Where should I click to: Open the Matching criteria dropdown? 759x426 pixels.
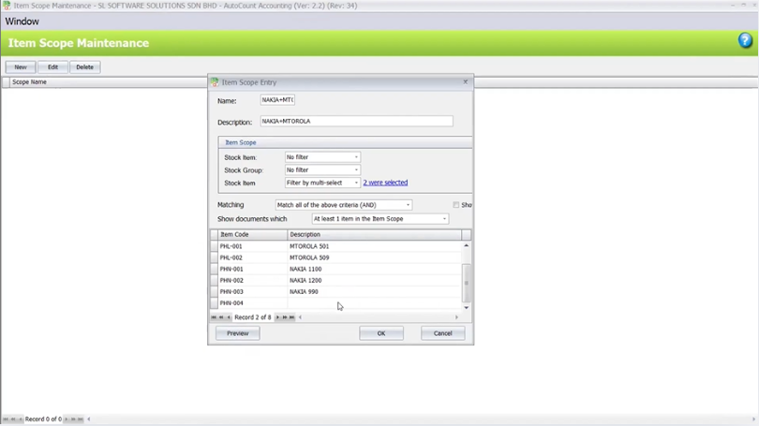[x=408, y=205]
